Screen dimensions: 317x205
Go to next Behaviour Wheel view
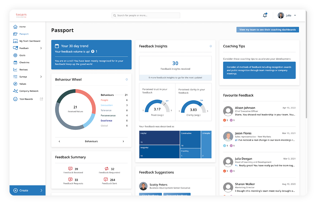coord(123,142)
